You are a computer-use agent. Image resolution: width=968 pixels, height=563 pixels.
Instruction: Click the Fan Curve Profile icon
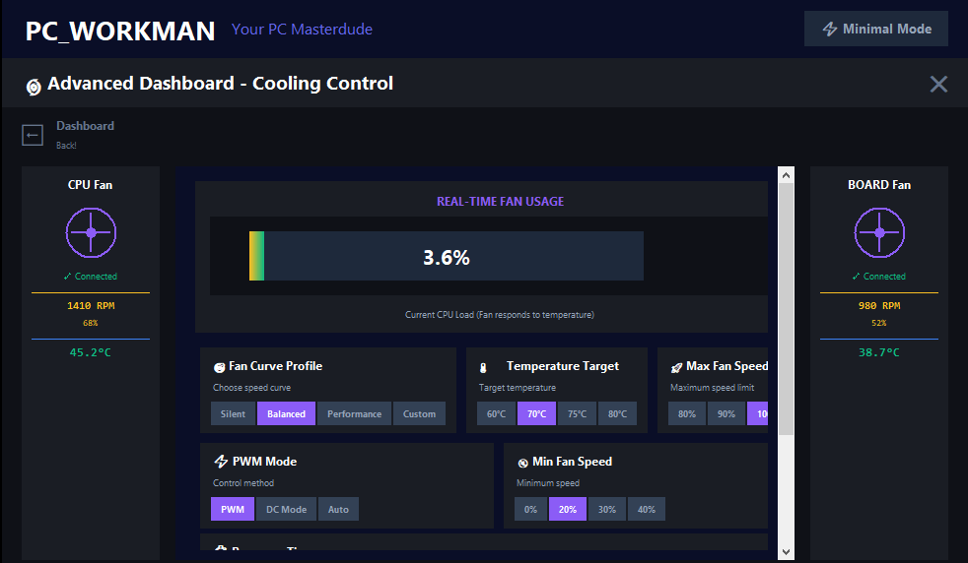[x=219, y=367]
